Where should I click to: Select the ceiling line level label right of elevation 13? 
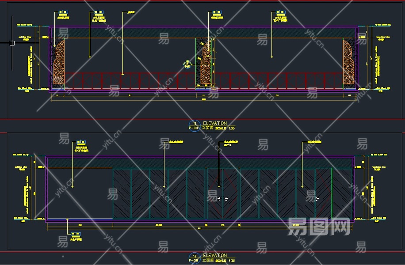(379, 168)
